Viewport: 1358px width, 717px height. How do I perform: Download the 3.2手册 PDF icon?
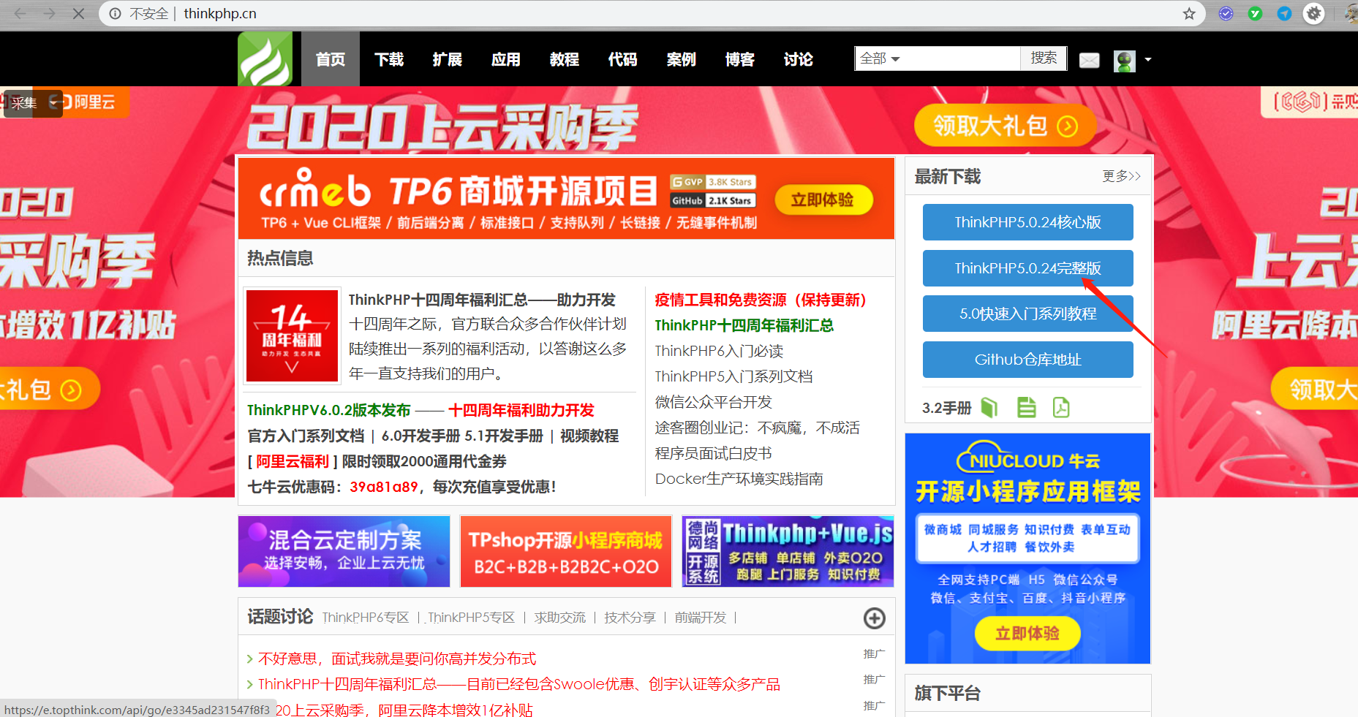click(1061, 407)
